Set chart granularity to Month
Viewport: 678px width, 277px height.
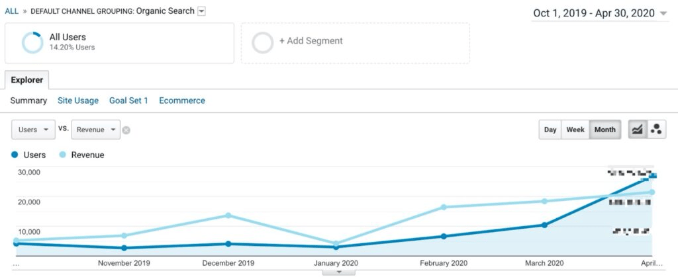pos(605,130)
